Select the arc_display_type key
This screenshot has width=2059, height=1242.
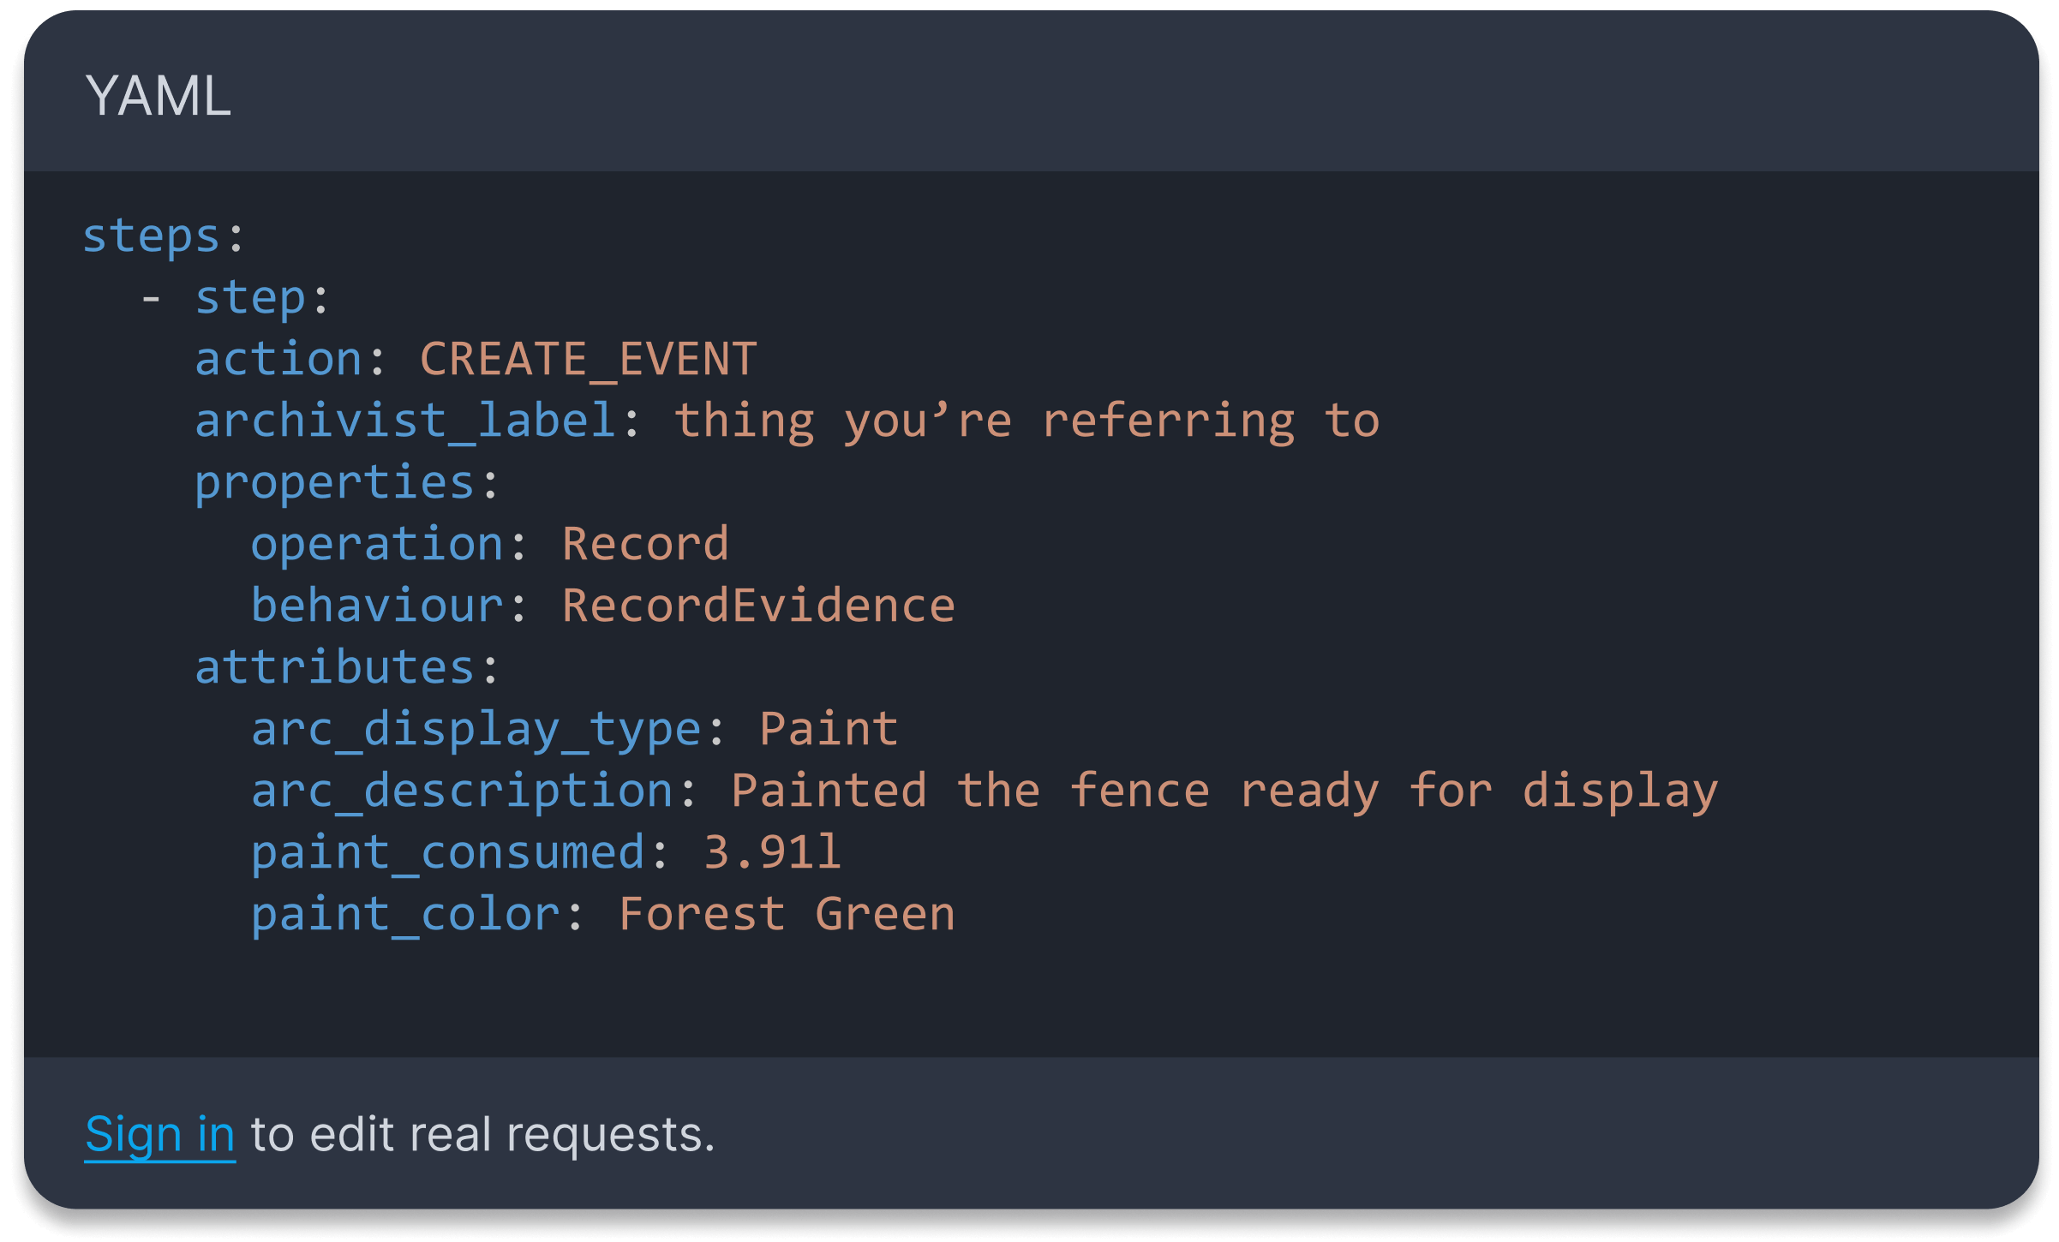[476, 729]
